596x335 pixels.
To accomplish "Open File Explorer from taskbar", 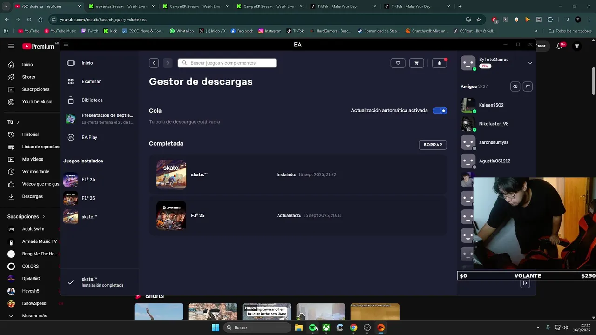I will pos(299,328).
